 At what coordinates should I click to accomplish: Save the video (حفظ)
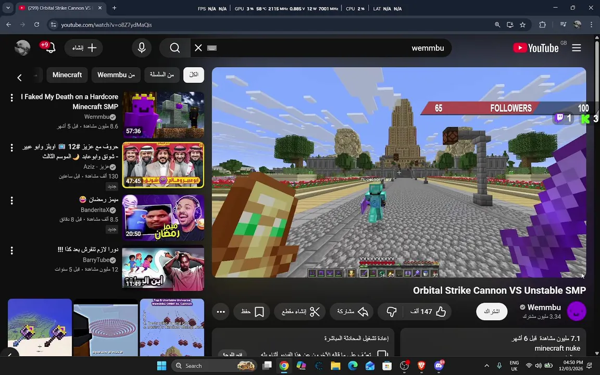[252, 311]
